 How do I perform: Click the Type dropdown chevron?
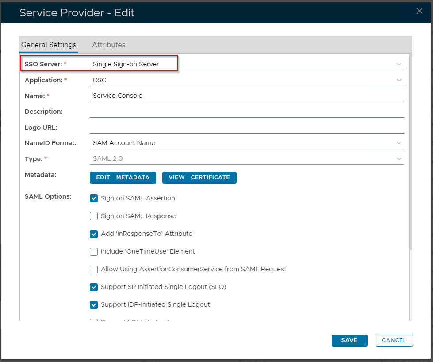pos(399,159)
